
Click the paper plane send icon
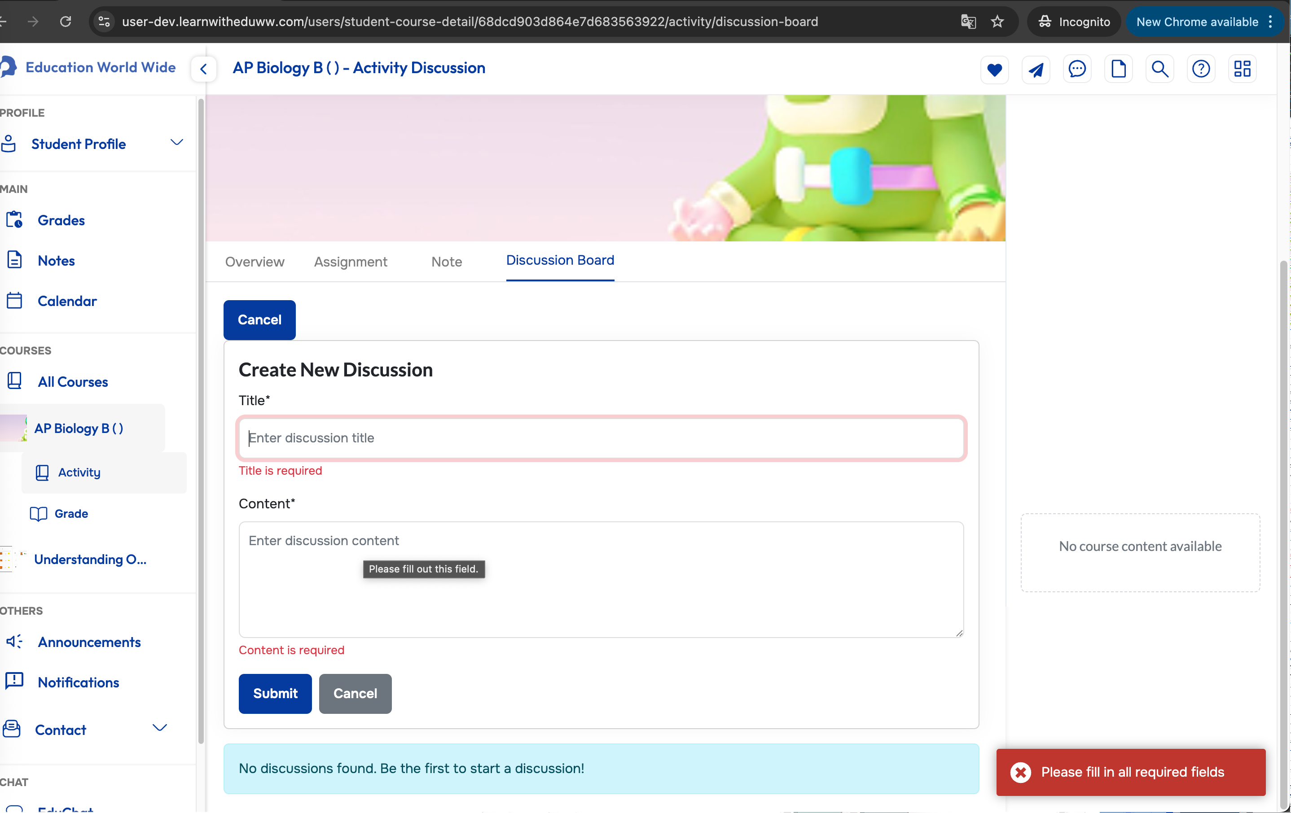point(1036,69)
